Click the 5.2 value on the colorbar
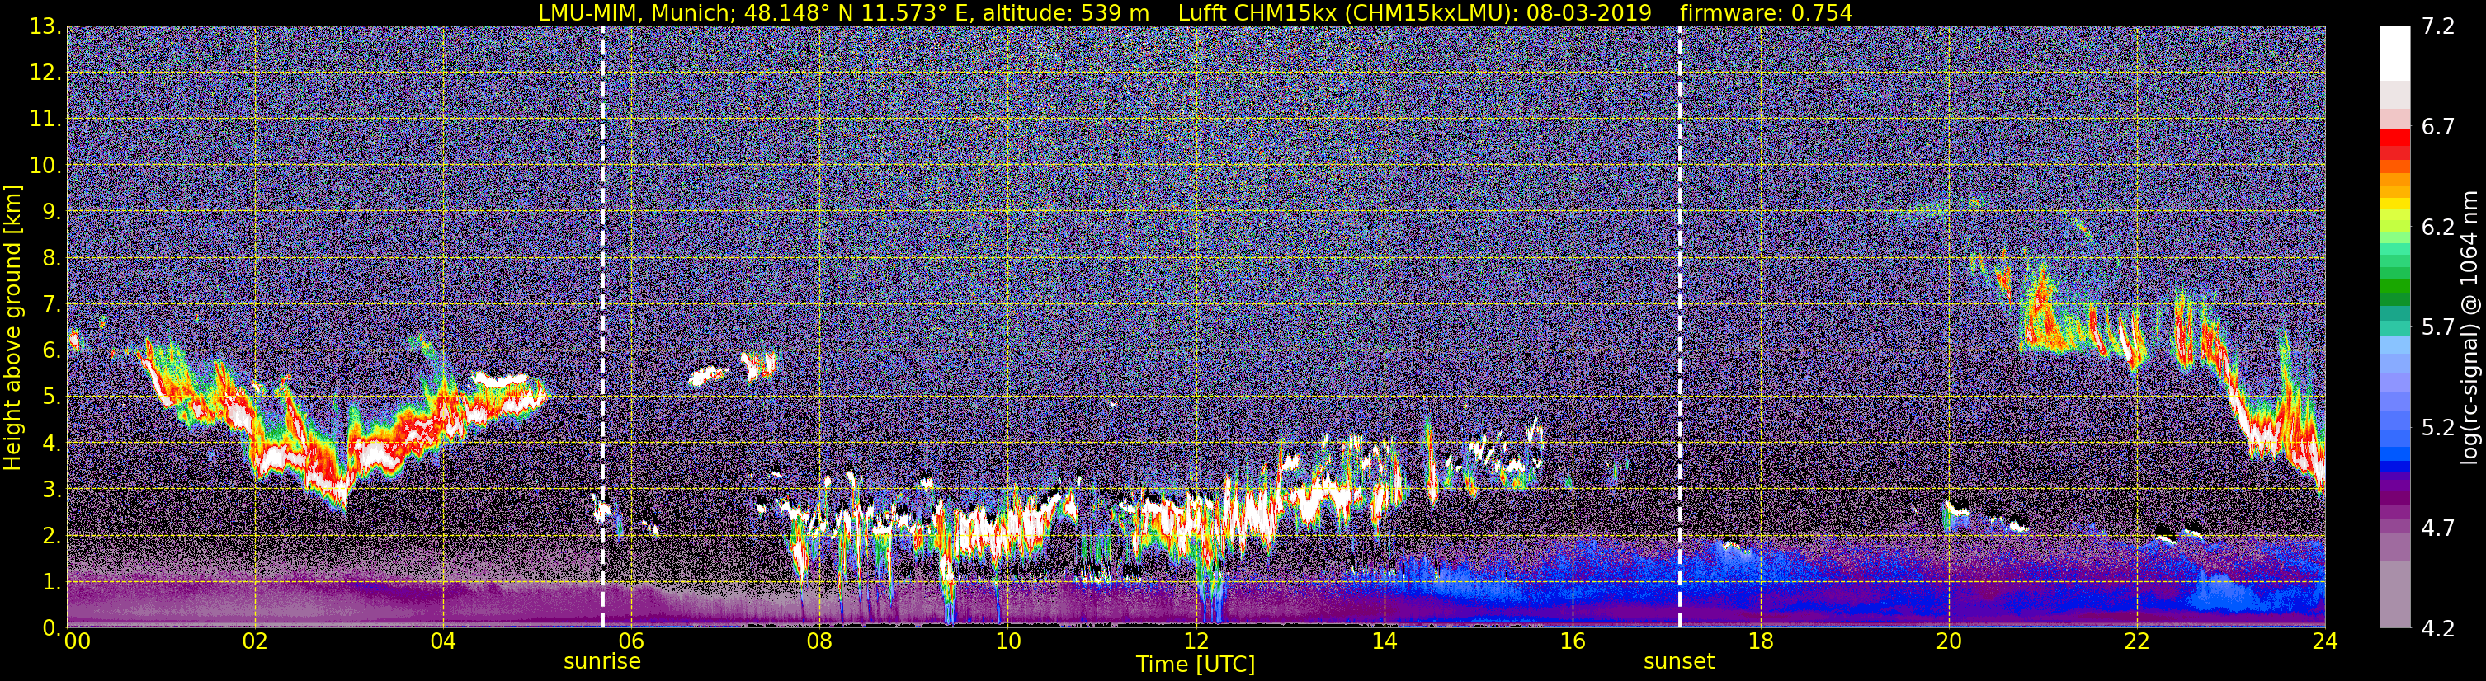The width and height of the screenshot is (2486, 681). click(2438, 428)
